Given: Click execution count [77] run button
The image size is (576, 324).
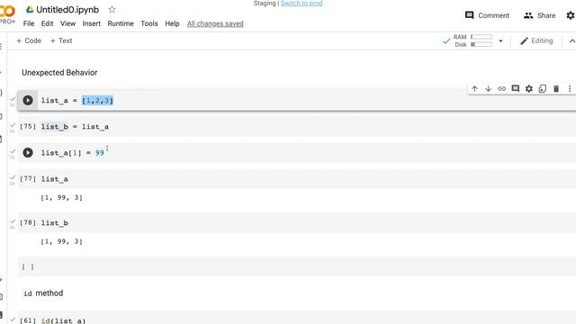Looking at the screenshot, I should pyautogui.click(x=28, y=179).
